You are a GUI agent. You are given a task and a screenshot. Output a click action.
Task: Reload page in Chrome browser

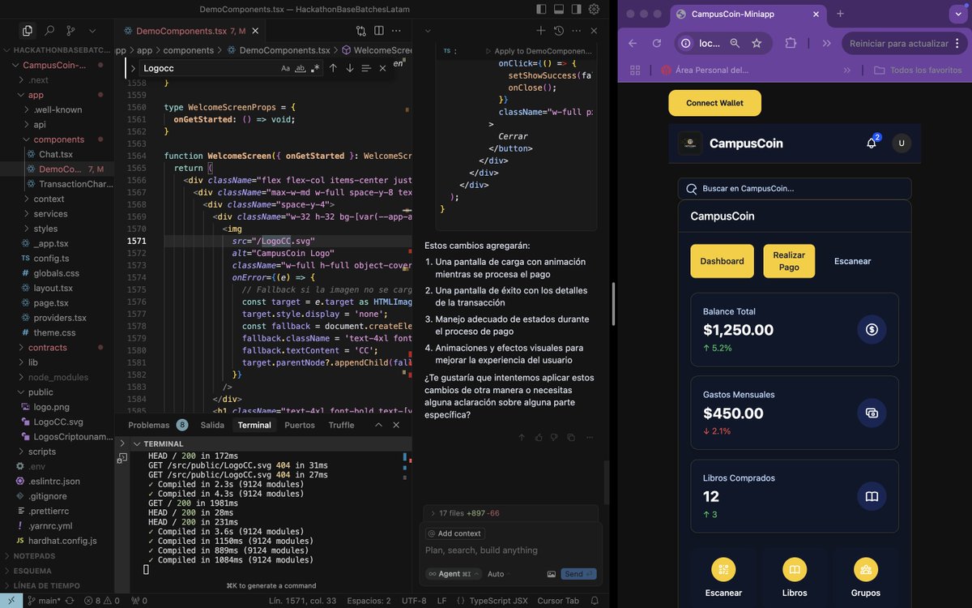pyautogui.click(x=657, y=43)
